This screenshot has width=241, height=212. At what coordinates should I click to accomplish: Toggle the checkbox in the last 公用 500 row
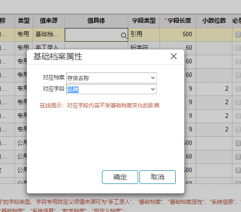238,170
